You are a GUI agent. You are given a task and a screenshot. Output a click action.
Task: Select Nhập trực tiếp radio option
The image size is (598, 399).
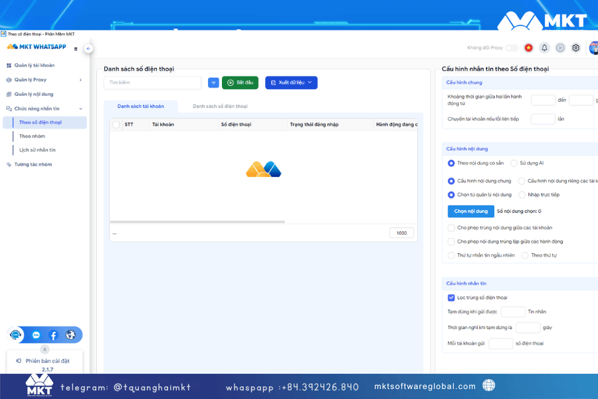(x=522, y=195)
